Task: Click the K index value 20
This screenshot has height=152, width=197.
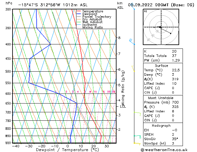Action: (174, 51)
